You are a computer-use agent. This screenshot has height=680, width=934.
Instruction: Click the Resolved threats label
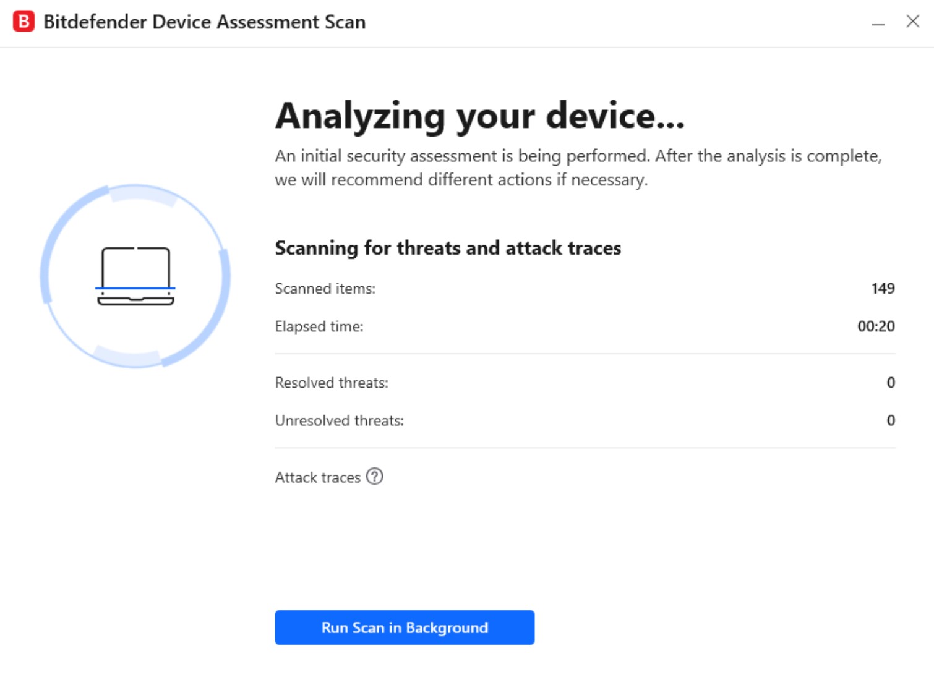pyautogui.click(x=332, y=383)
